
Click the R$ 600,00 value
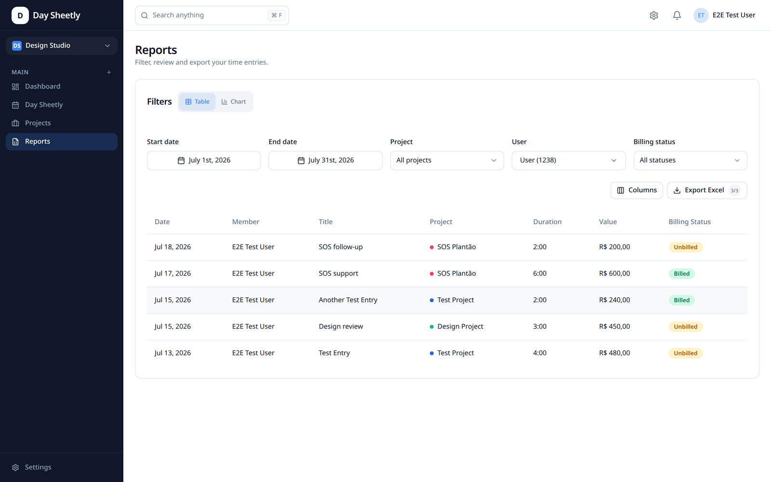[x=614, y=274]
